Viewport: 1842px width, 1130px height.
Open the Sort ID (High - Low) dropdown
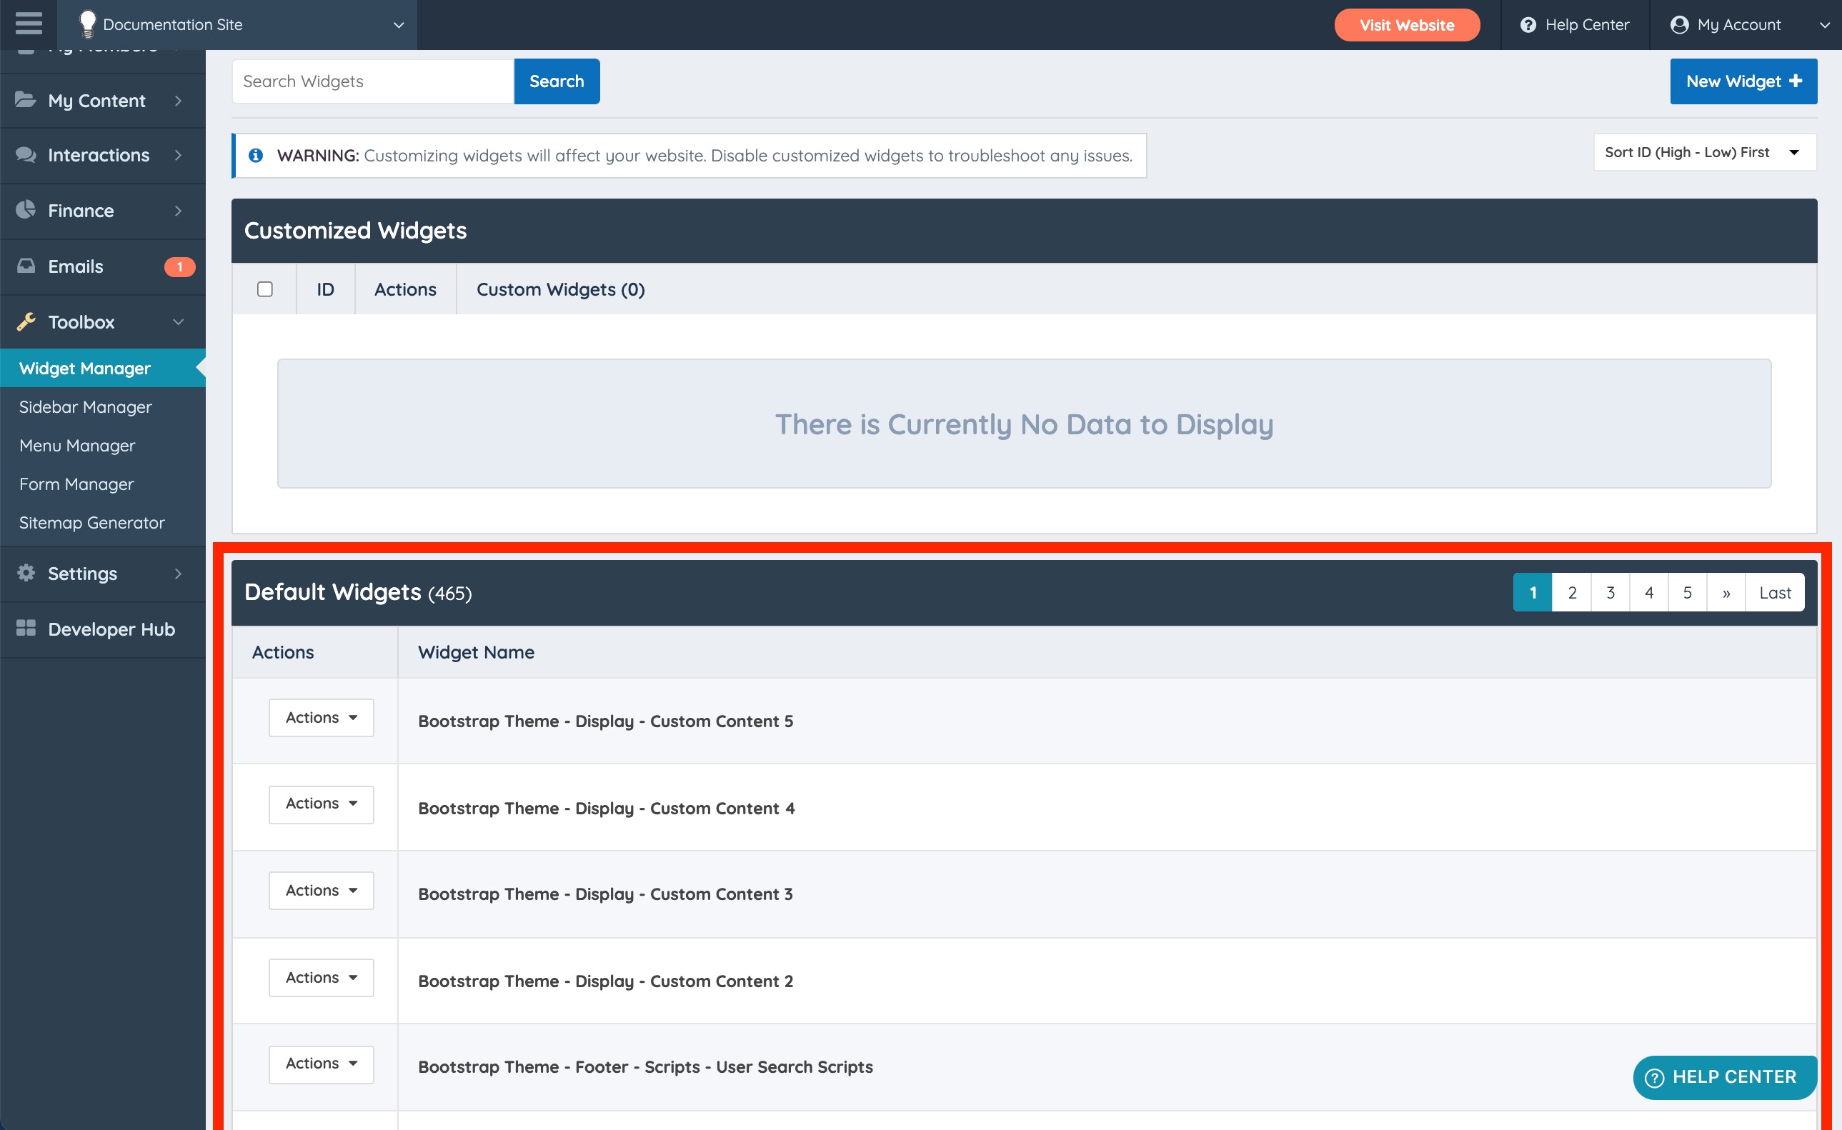pos(1703,152)
